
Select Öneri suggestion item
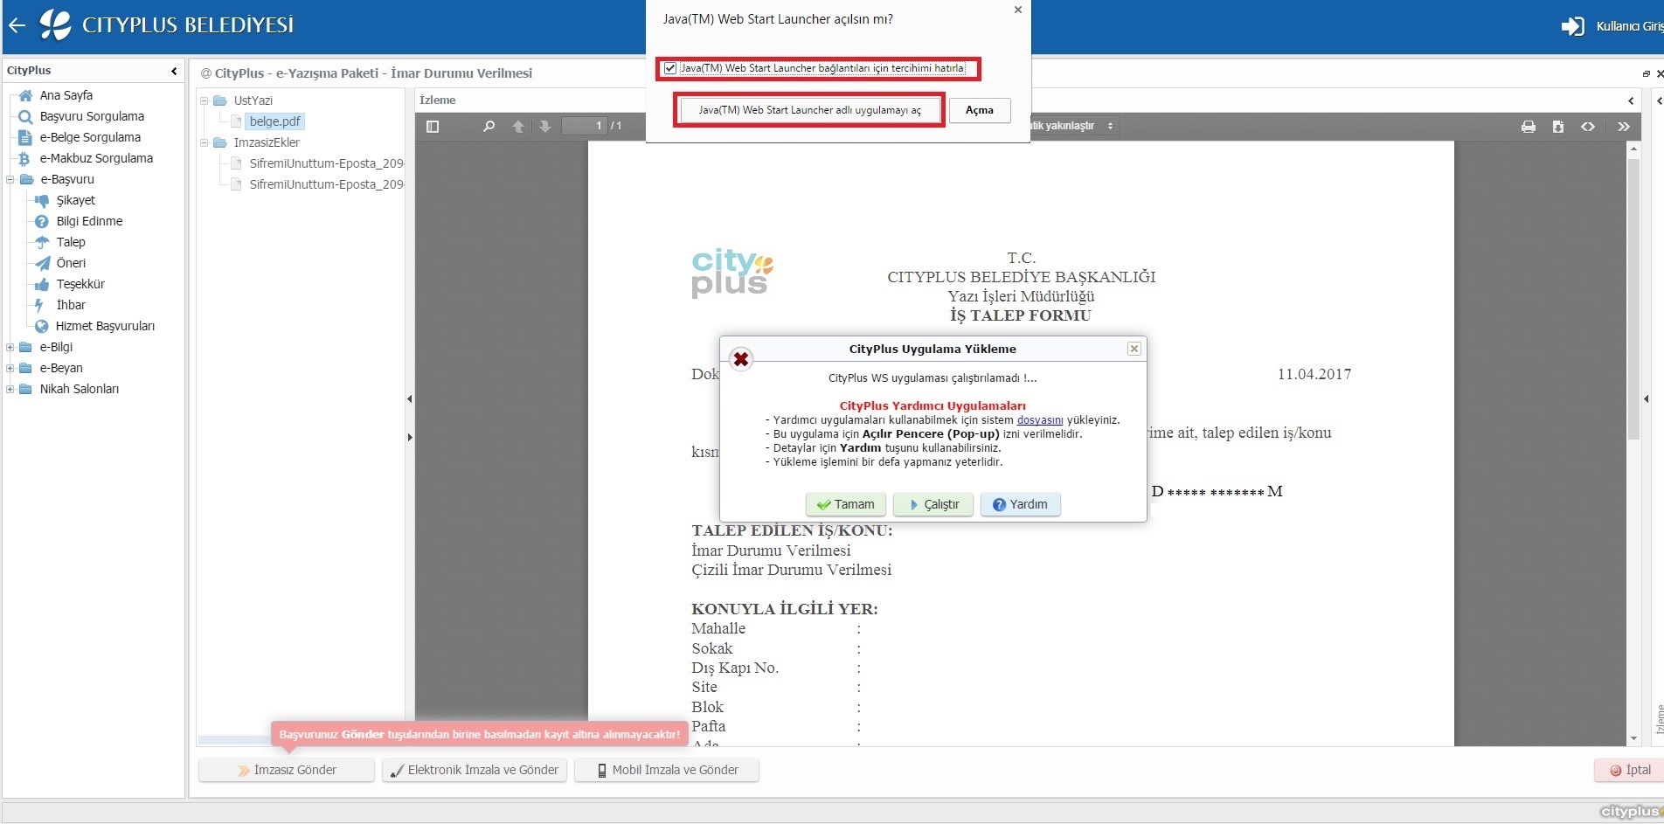(x=71, y=263)
